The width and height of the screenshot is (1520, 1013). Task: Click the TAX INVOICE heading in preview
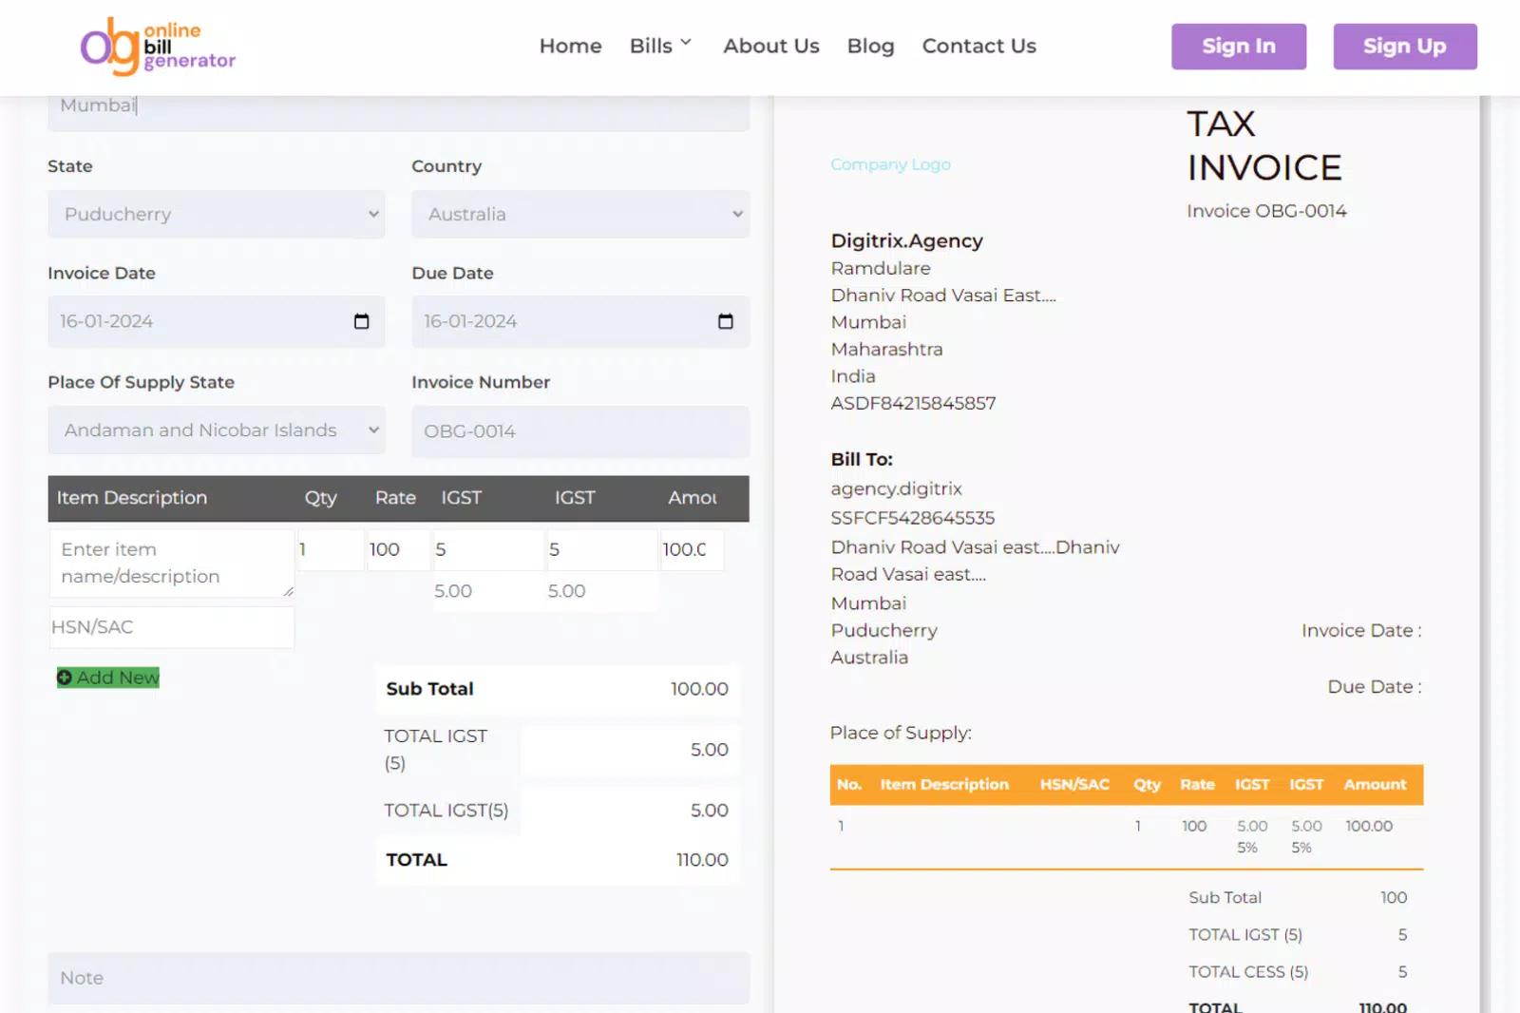coord(1264,145)
